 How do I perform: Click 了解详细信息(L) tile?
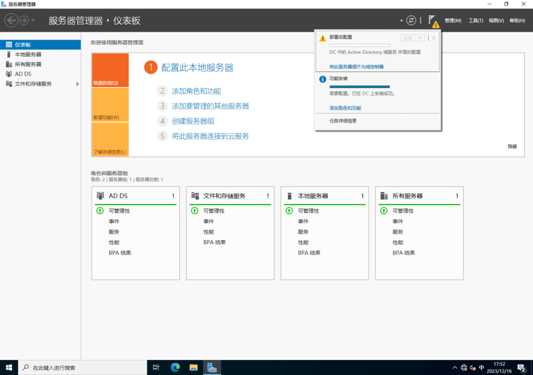coord(110,139)
